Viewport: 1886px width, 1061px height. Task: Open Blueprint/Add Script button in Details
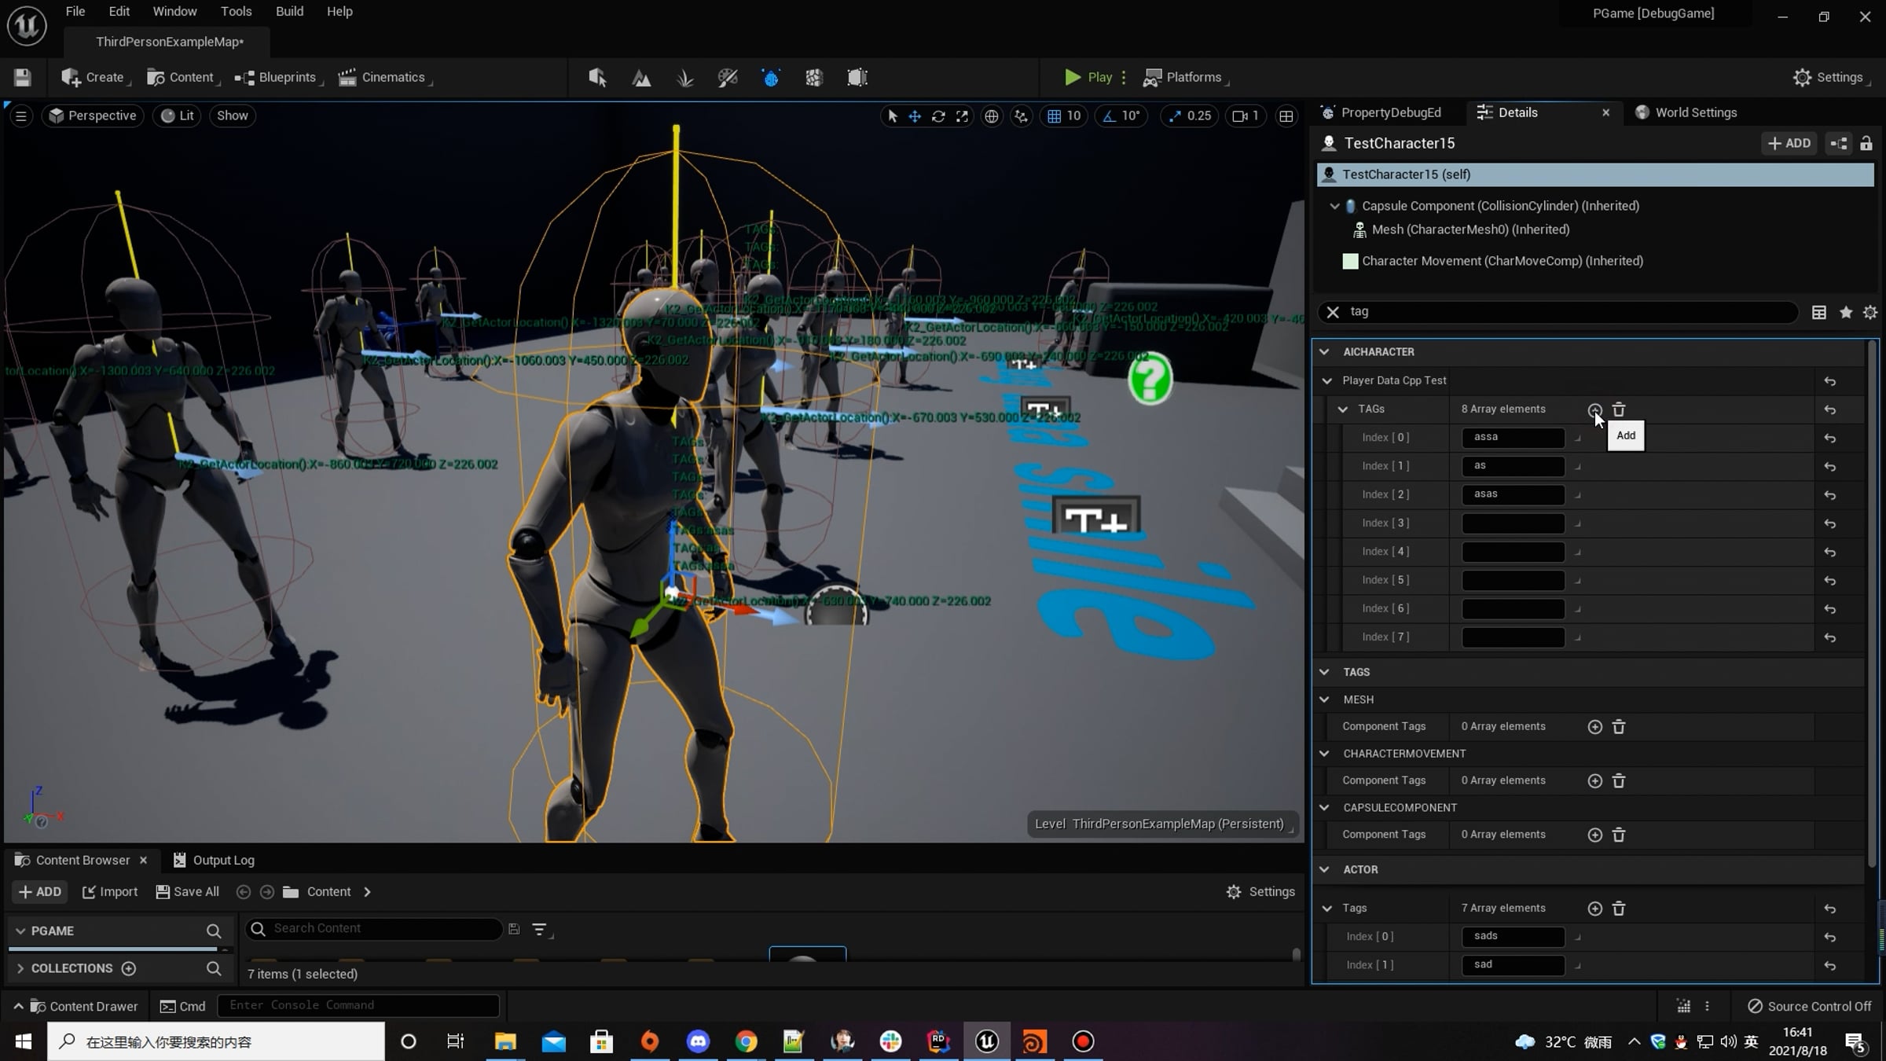pyautogui.click(x=1839, y=144)
